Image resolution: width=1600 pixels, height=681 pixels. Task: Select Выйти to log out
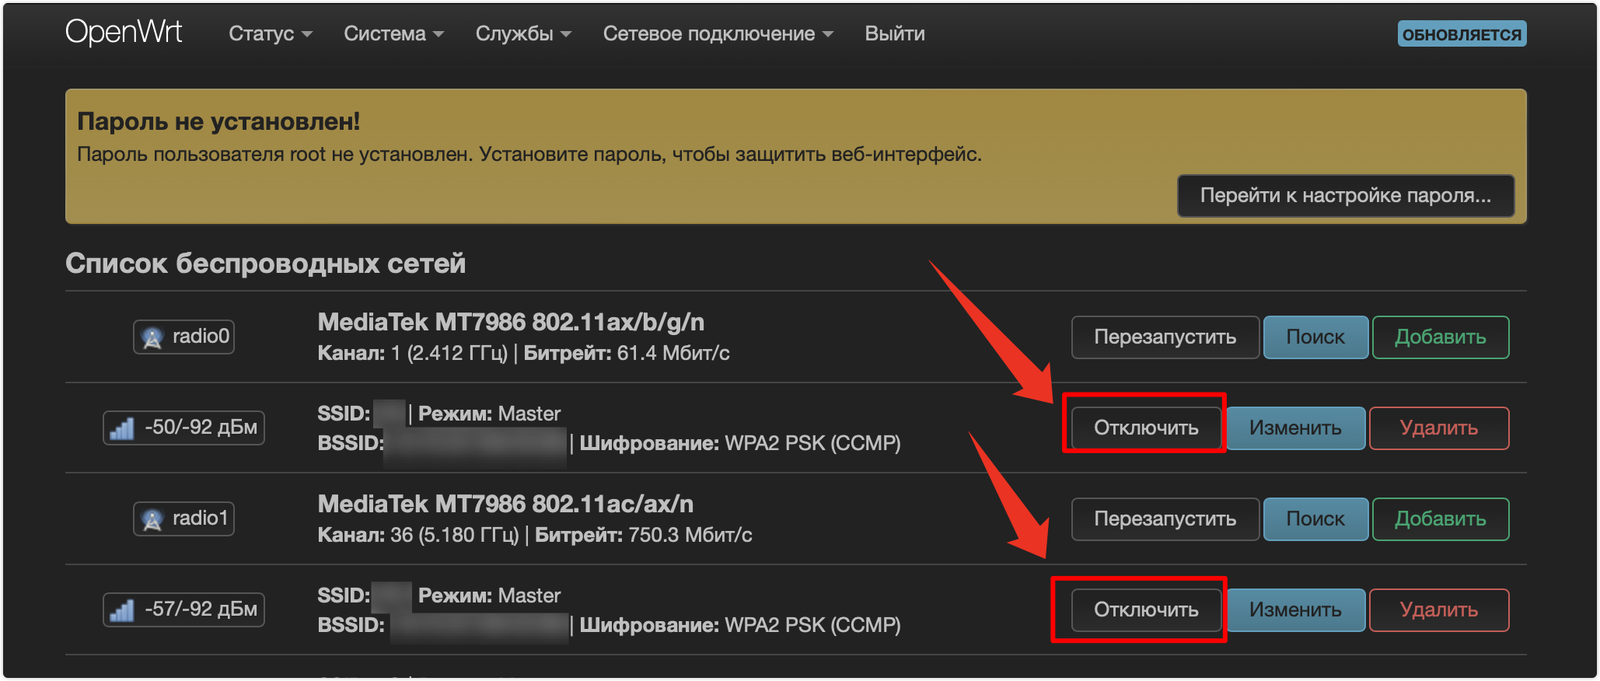tap(895, 33)
